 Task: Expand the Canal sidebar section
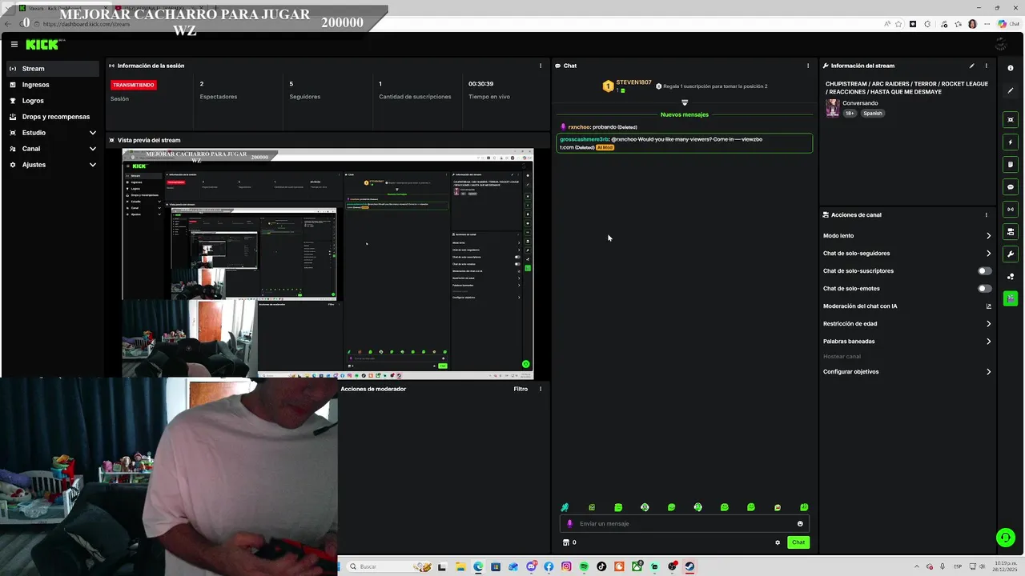click(x=53, y=149)
